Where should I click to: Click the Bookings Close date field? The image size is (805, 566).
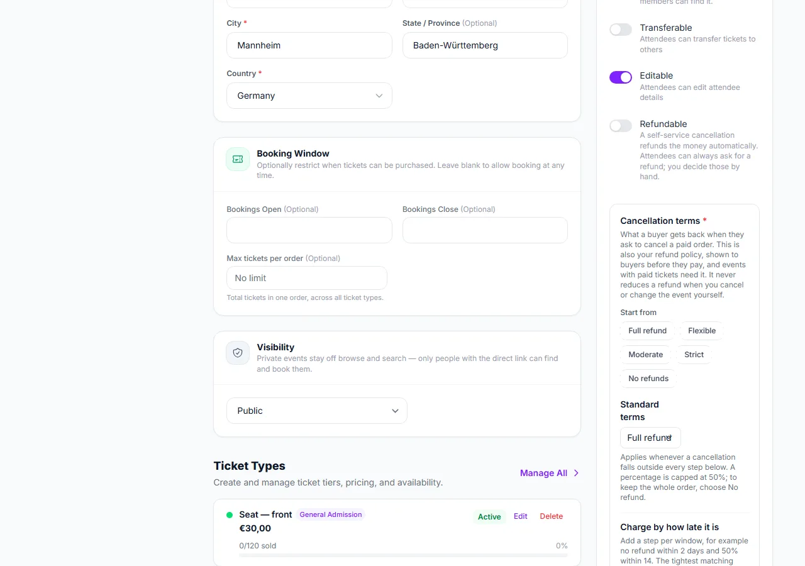(x=485, y=230)
